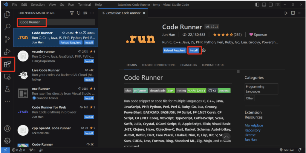Click Reload Required in detail page
Screen dimensions: 306x153
pyautogui.click(x=175, y=50)
